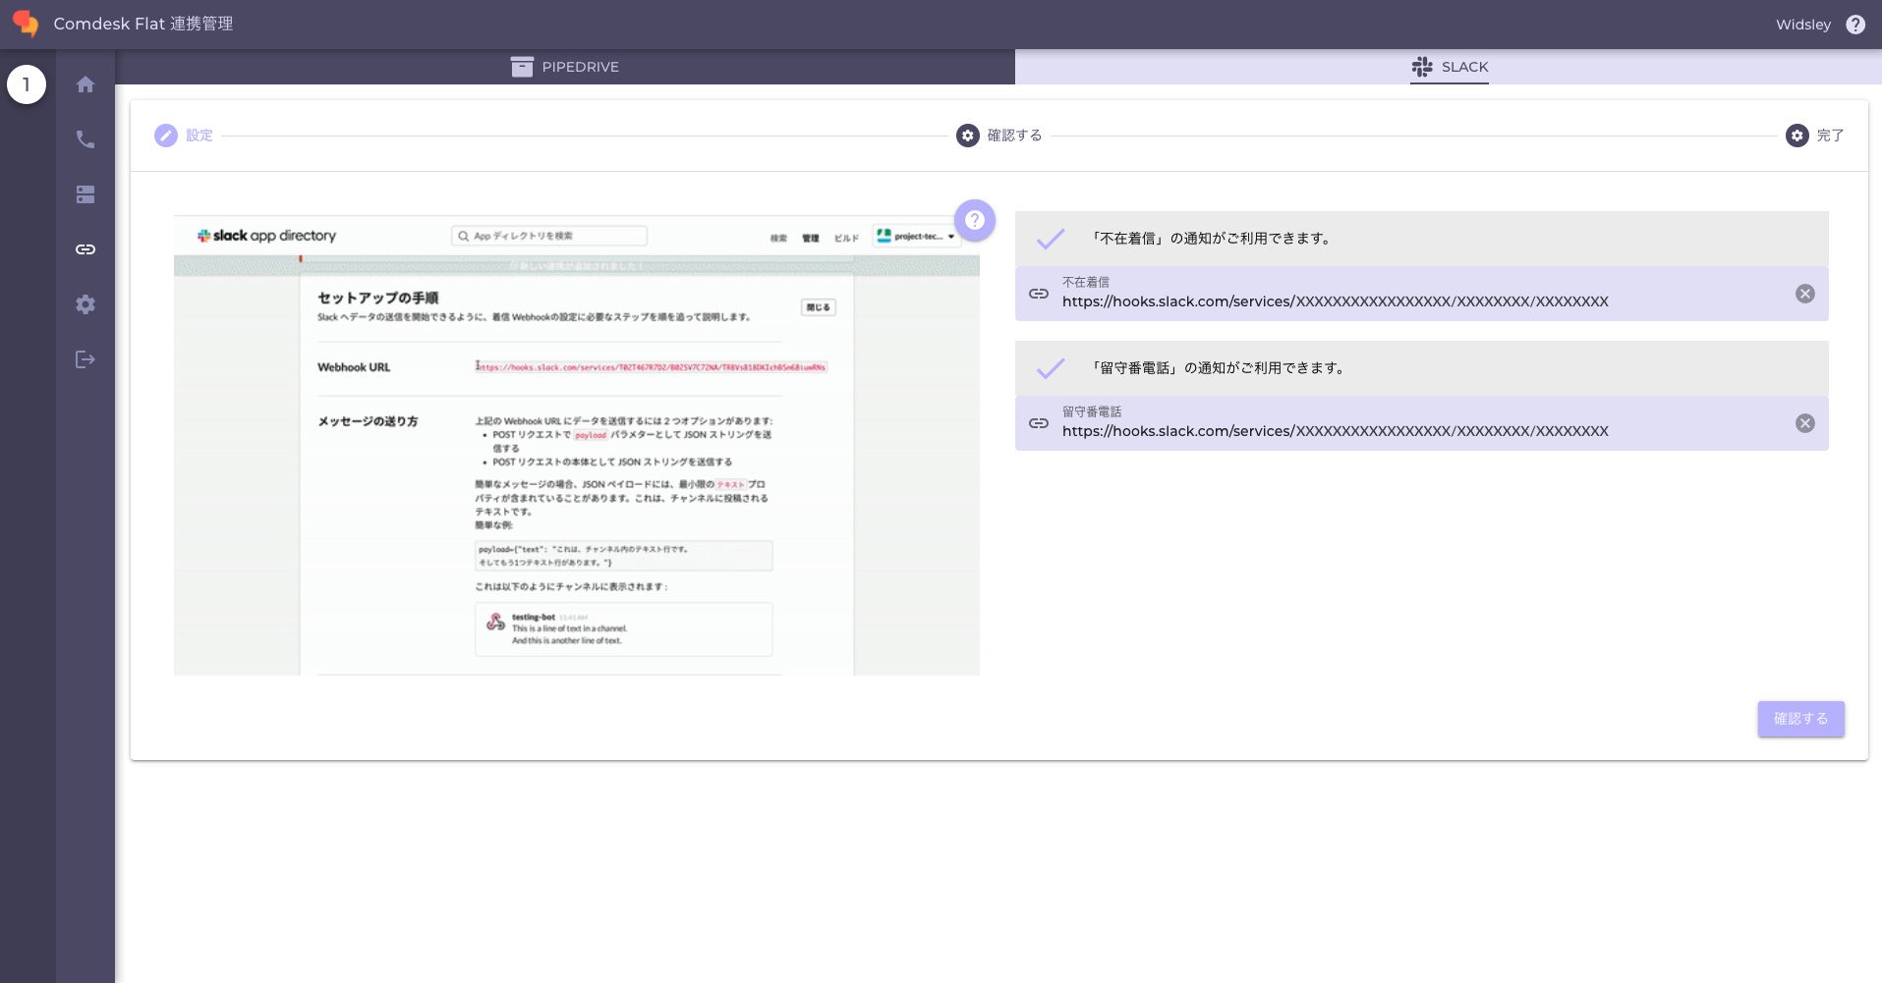Edit the 不在着信 webhook URL field
Viewport: 1882px width, 983px height.
coord(1422,294)
